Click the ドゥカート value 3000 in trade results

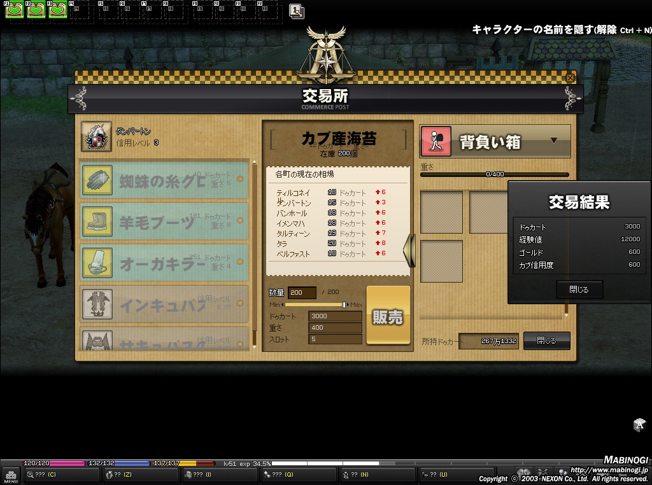click(632, 227)
